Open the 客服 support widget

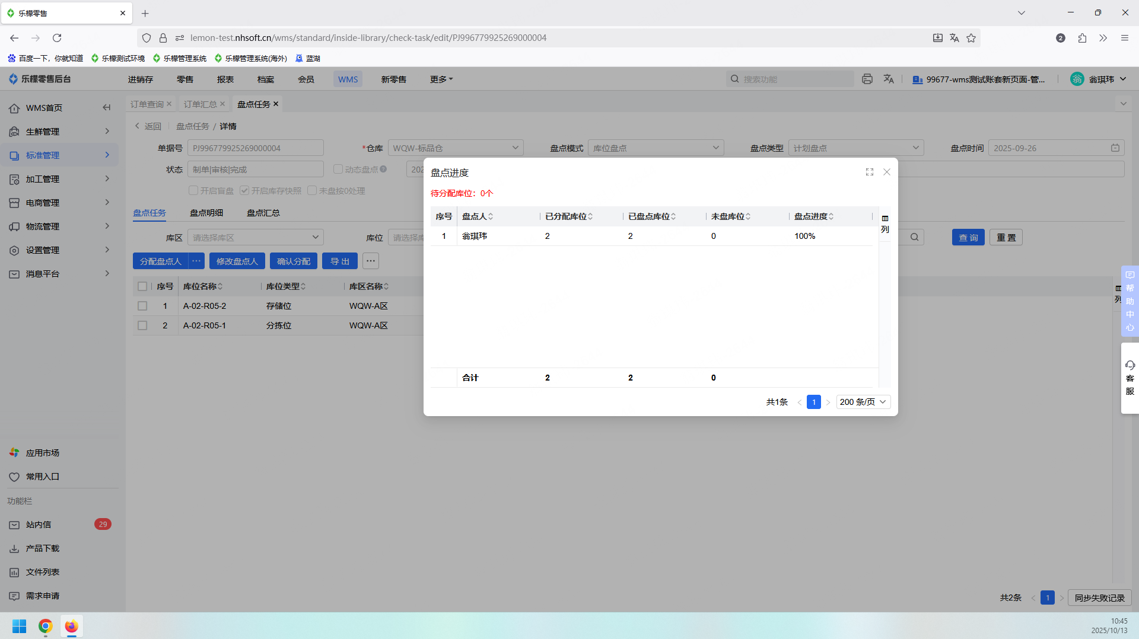pos(1130,378)
